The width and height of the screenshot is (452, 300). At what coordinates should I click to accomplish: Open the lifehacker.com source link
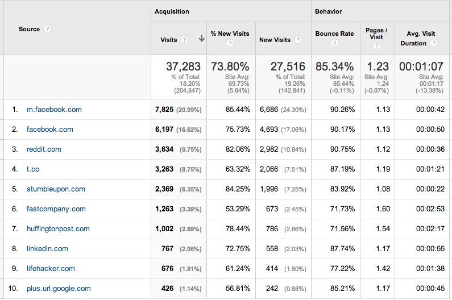pyautogui.click(x=51, y=269)
